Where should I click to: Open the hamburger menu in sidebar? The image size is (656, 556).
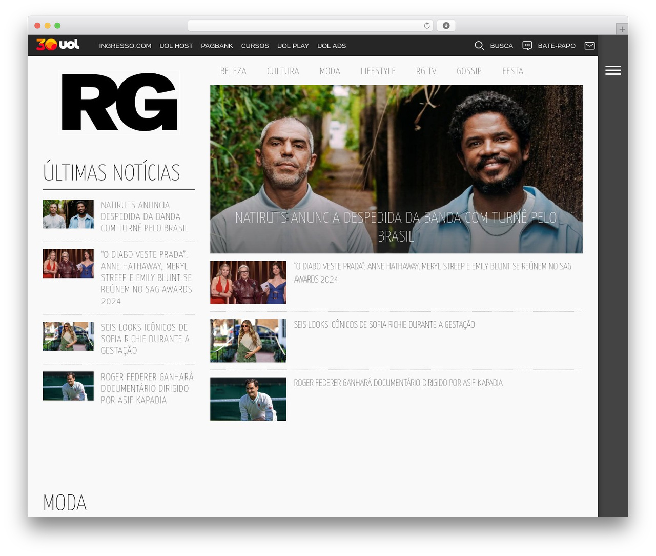613,70
